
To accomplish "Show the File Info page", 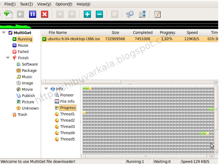I will pyautogui.click(x=67, y=101).
